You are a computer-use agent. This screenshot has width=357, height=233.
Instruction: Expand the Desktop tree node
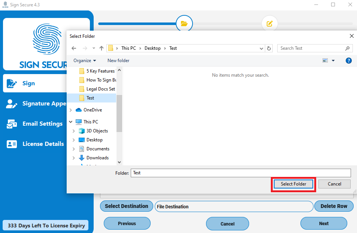(x=73, y=140)
